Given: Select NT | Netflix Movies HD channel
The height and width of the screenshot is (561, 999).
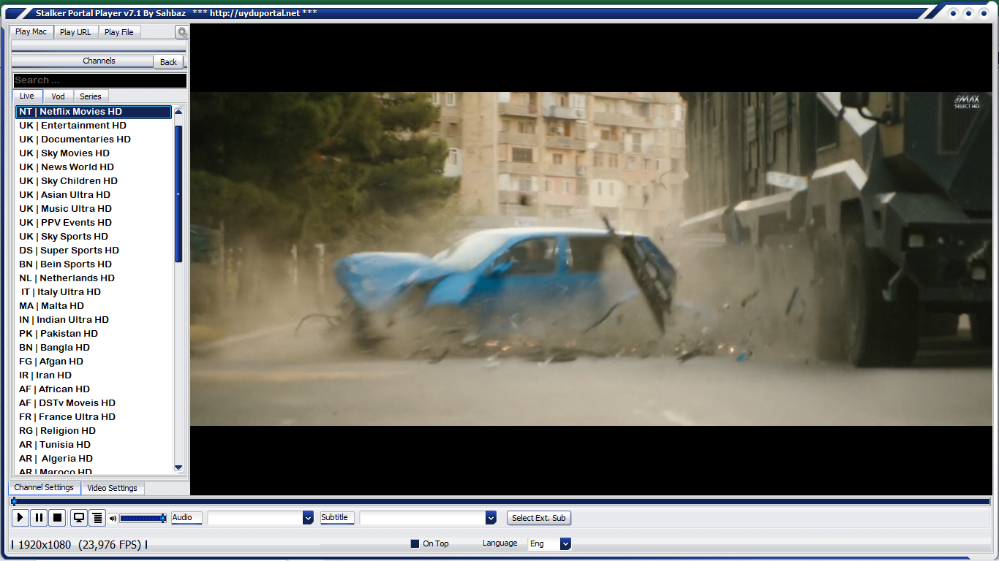Looking at the screenshot, I should pyautogui.click(x=94, y=112).
